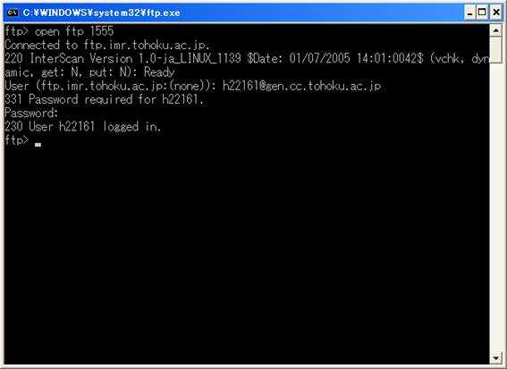The image size is (507, 369).
Task: Click the vertical scrollbar thumb
Action: (x=495, y=50)
